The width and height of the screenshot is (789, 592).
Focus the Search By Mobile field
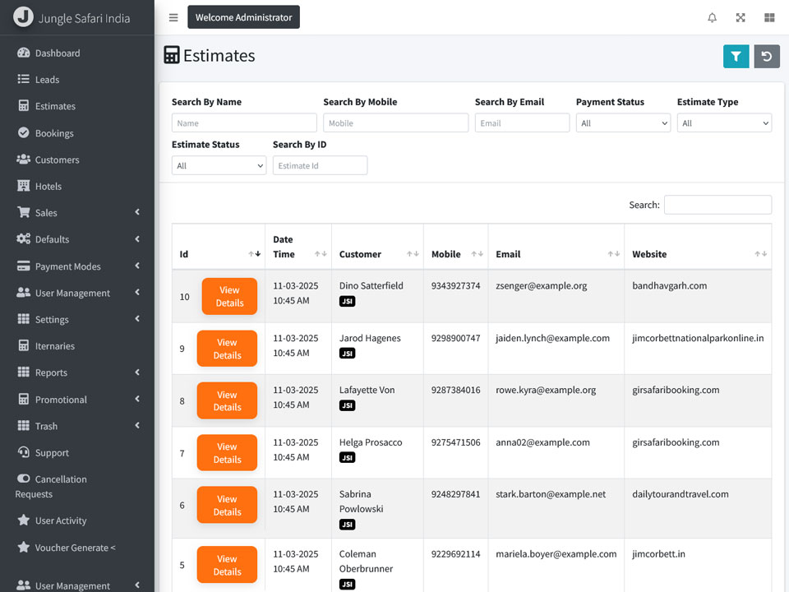click(395, 123)
